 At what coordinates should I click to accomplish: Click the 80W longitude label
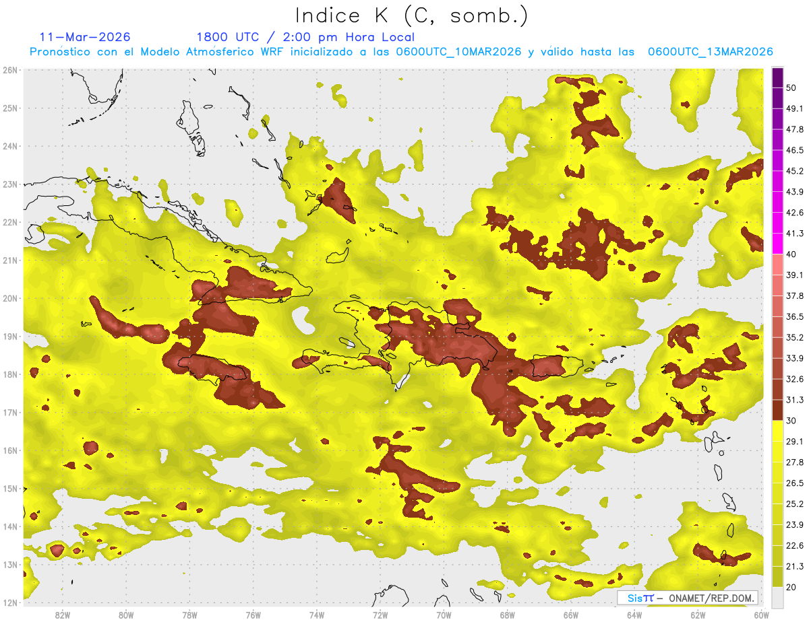click(125, 615)
